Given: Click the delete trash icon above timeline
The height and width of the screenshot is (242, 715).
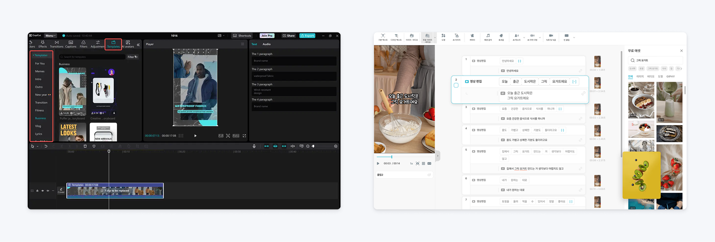Looking at the screenshot, I should (85, 146).
